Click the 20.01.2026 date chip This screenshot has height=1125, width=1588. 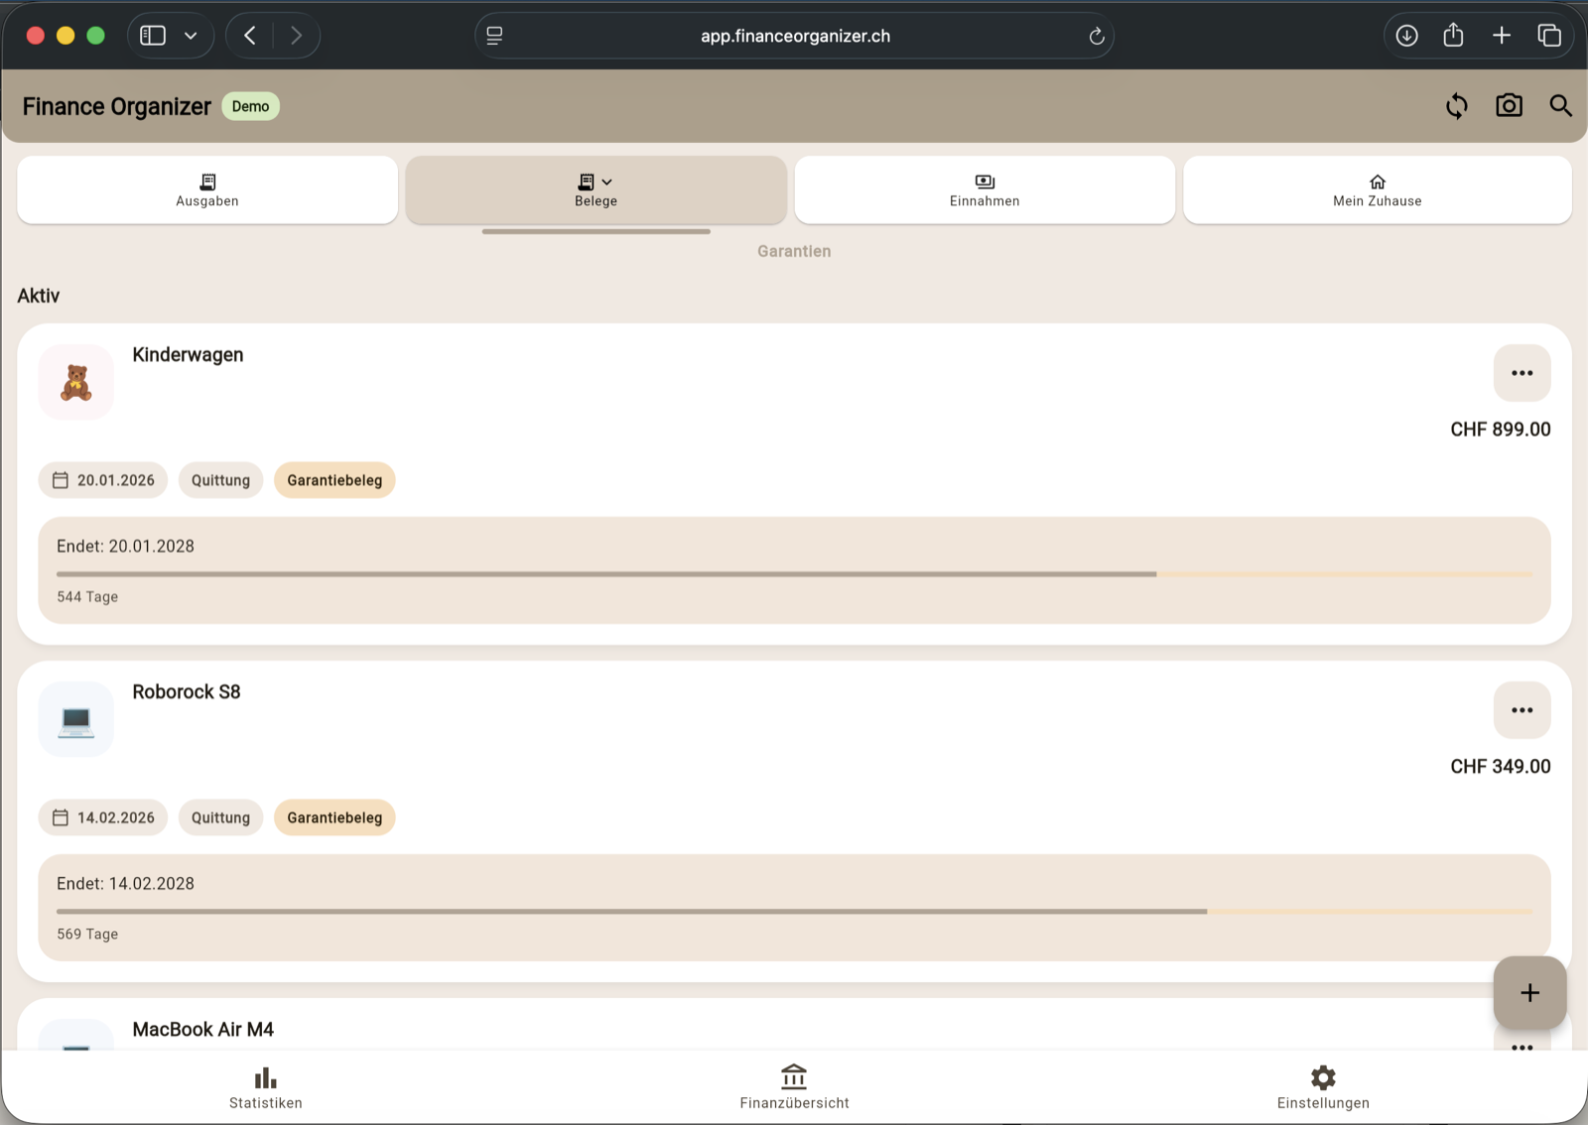point(103,480)
